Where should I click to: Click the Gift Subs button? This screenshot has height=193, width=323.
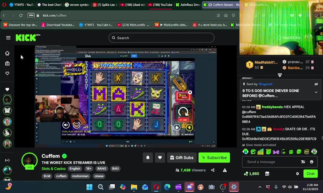click(182, 158)
